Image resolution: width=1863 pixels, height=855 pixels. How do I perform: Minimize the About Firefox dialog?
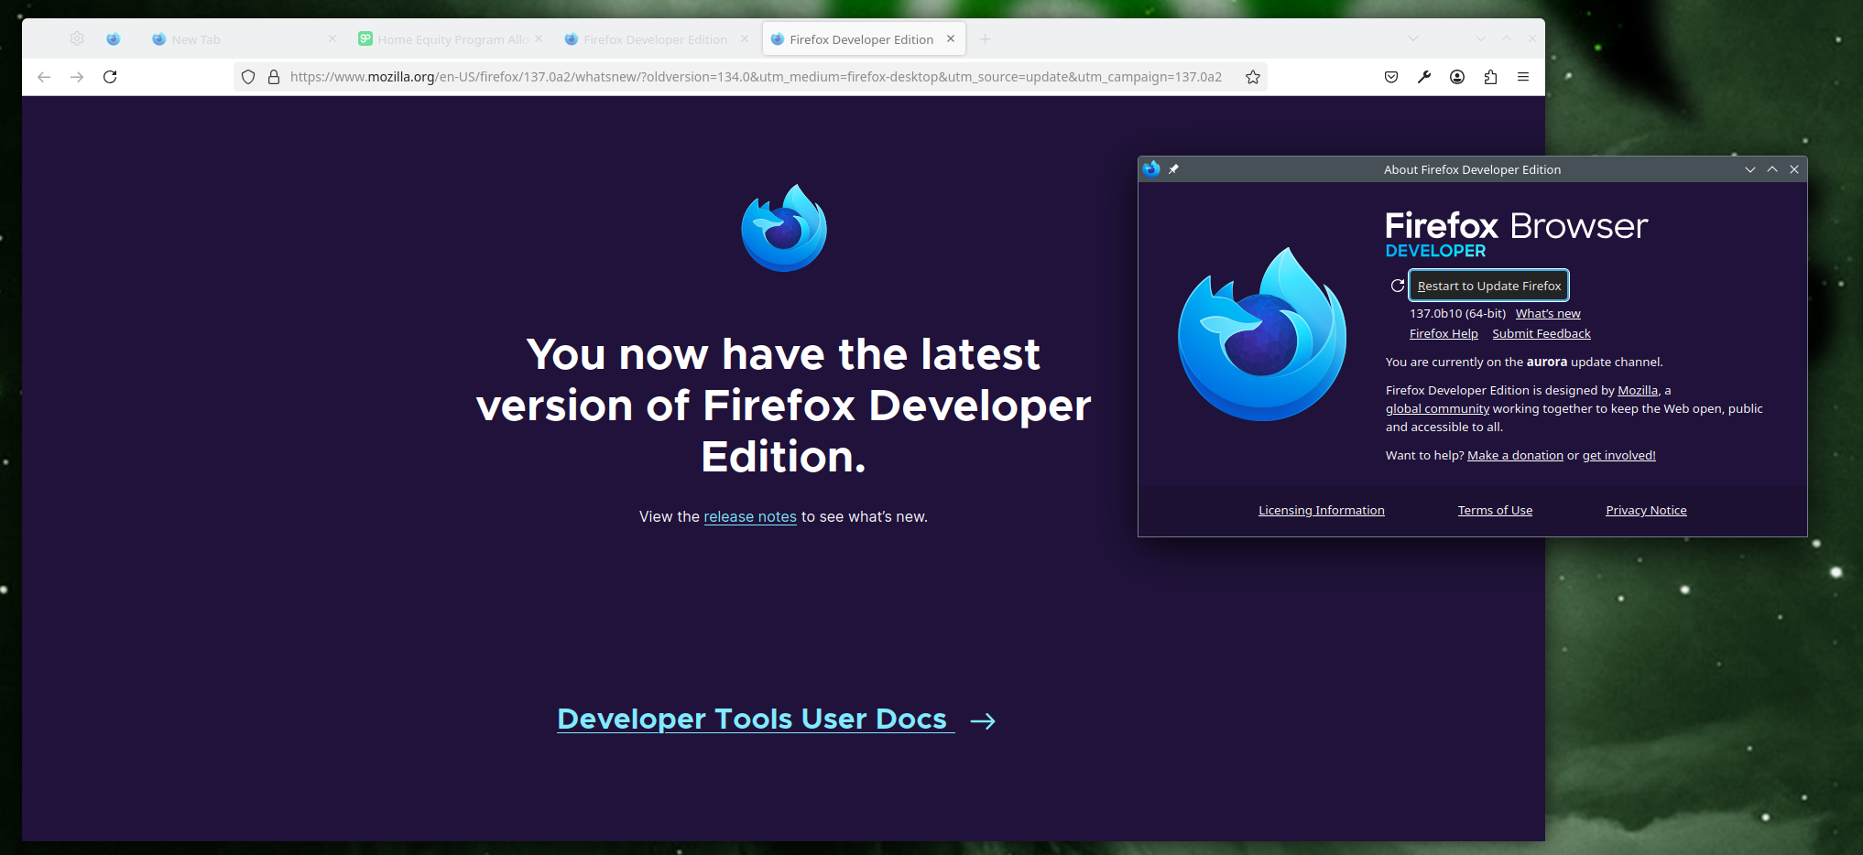tap(1750, 169)
